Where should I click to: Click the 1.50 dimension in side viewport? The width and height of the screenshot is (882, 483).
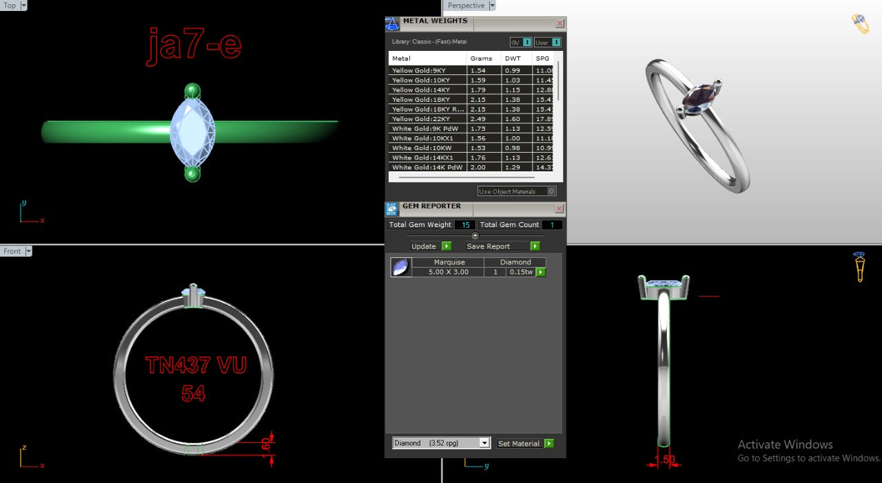coord(664,460)
